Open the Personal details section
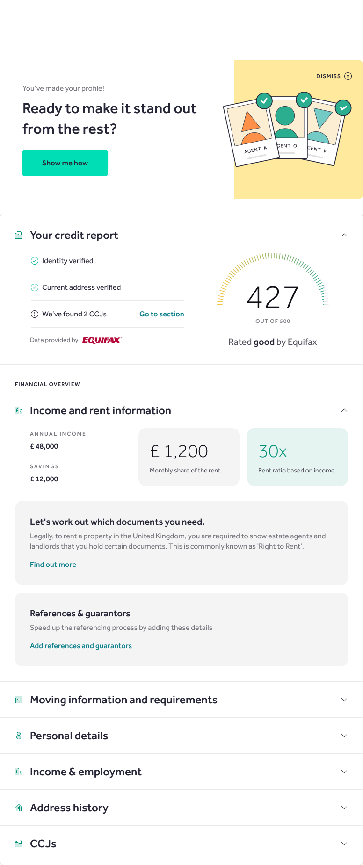The height and width of the screenshot is (865, 363). [181, 736]
